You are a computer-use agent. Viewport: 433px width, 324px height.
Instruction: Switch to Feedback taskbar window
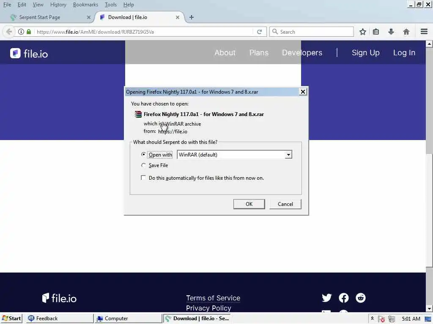60,319
